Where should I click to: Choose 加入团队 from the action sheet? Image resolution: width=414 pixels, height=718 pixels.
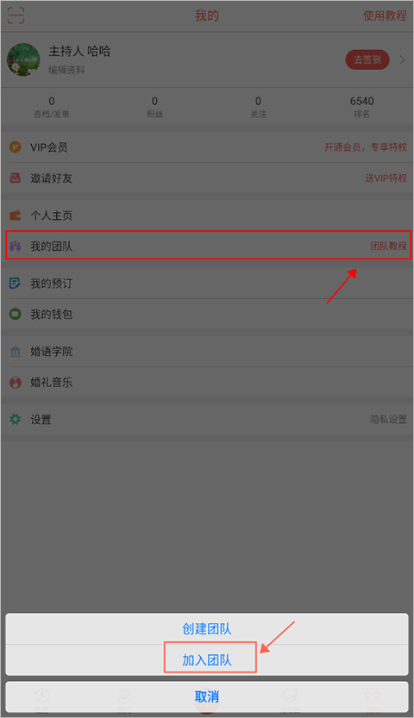(x=207, y=660)
